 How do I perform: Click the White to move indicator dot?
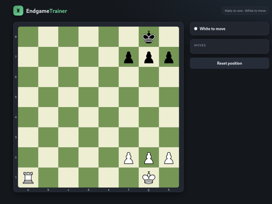click(x=196, y=29)
